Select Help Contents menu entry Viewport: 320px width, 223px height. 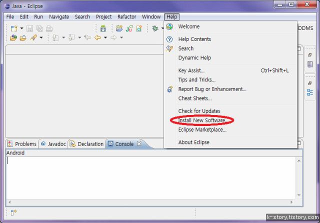[x=230, y=39]
